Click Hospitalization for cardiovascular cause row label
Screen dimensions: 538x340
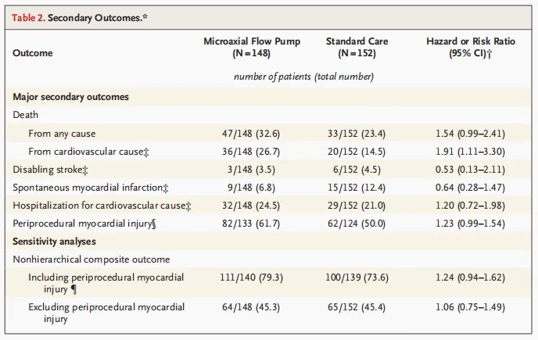point(102,206)
